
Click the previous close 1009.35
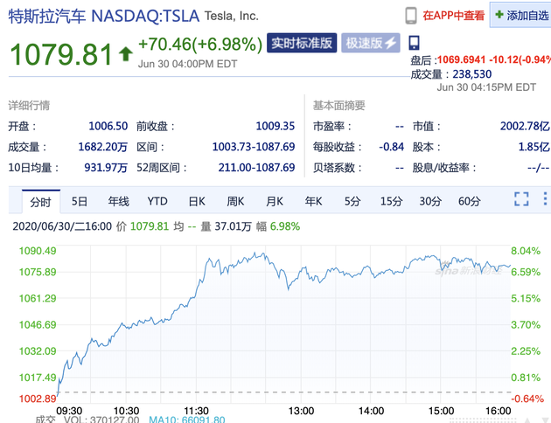275,126
